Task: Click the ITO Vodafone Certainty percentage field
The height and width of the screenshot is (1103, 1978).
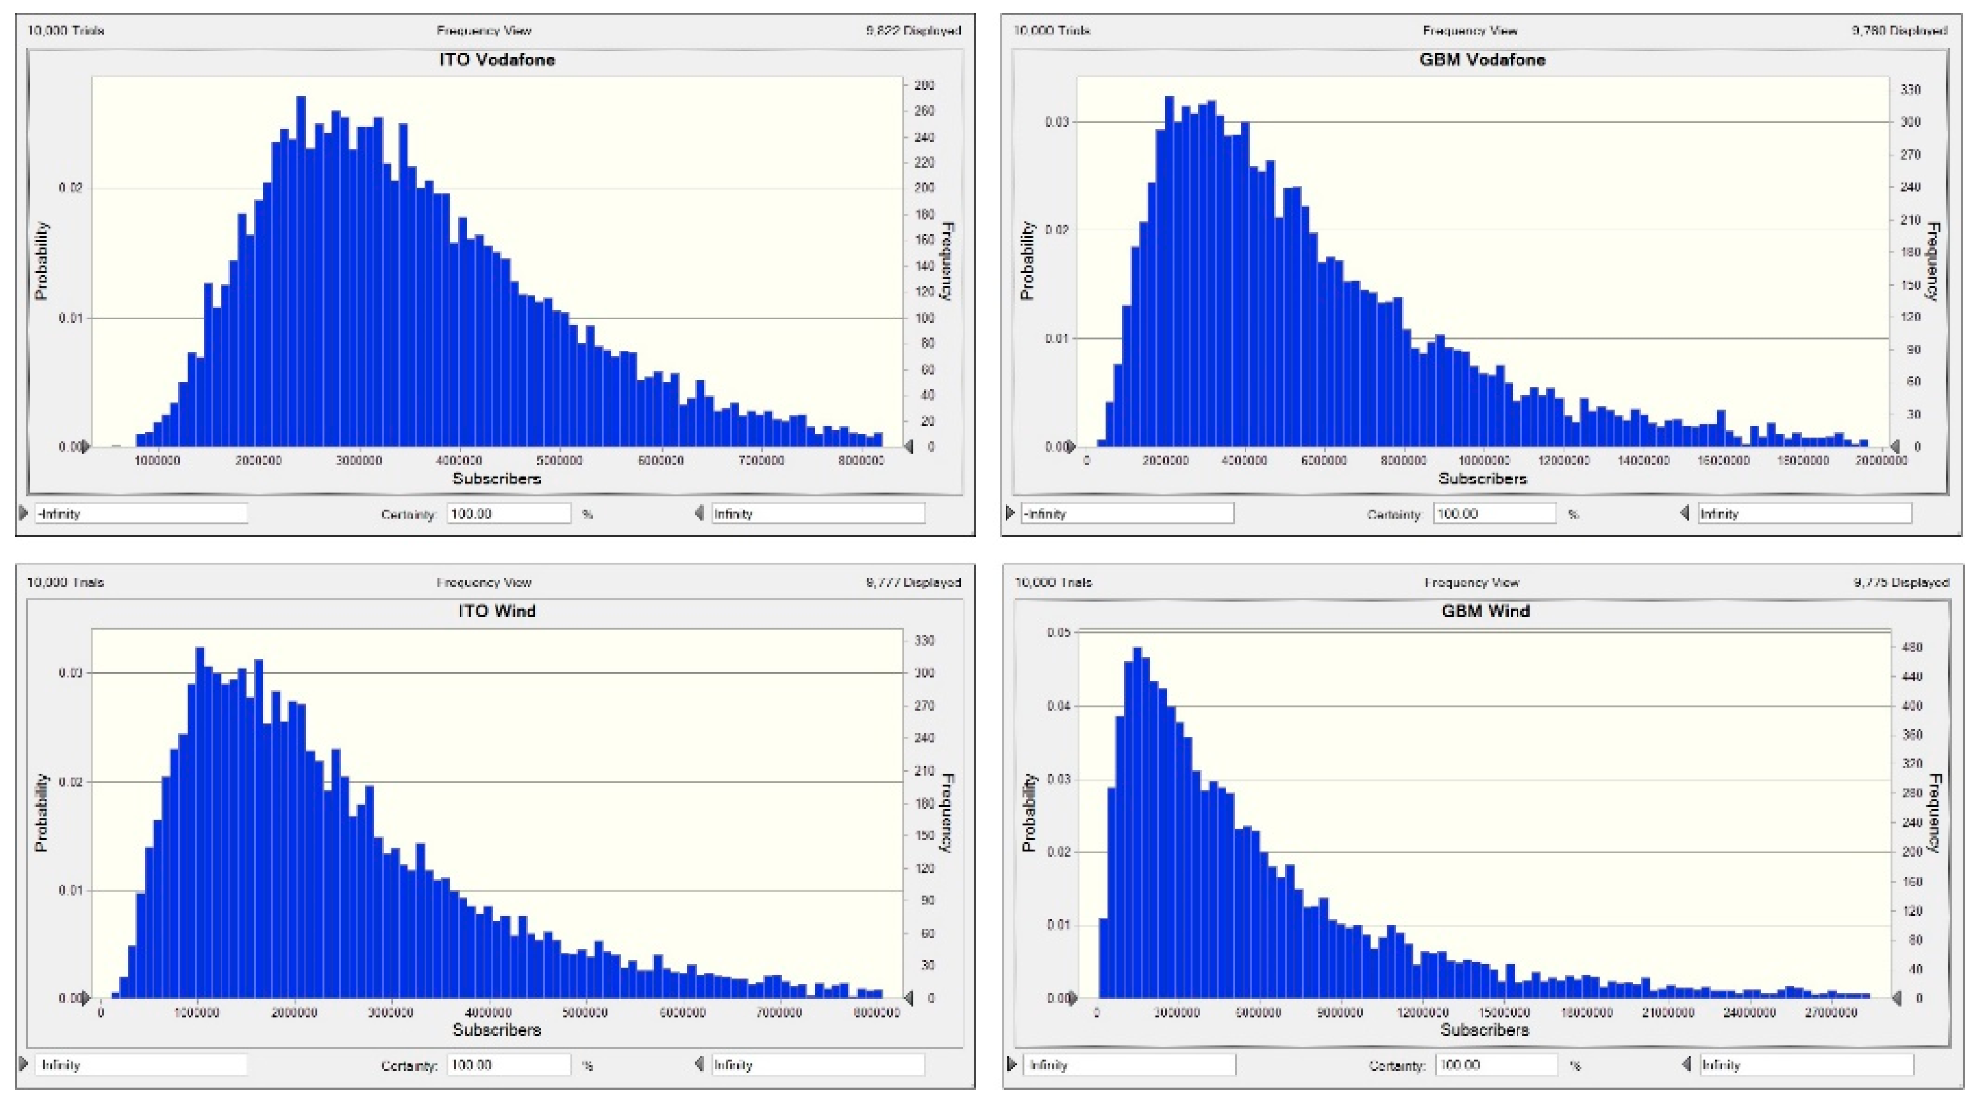Action: [508, 514]
